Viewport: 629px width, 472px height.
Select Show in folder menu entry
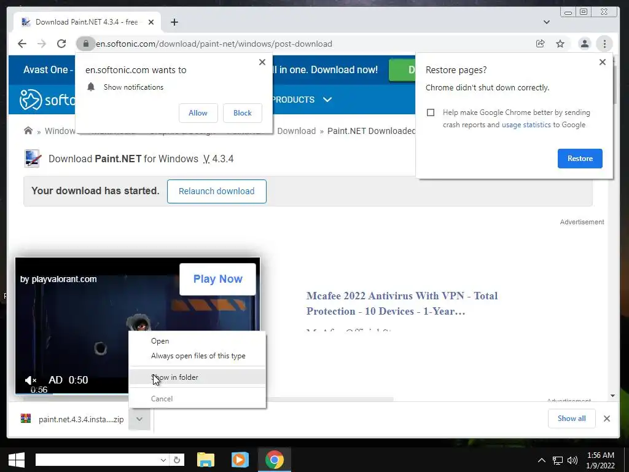[x=197, y=377]
